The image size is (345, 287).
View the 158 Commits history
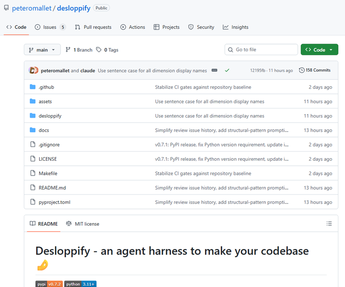point(315,70)
